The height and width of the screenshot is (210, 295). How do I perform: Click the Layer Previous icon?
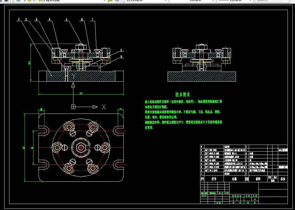coord(117,1)
